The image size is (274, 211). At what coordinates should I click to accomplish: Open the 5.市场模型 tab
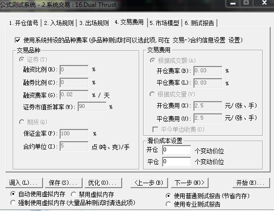164,23
